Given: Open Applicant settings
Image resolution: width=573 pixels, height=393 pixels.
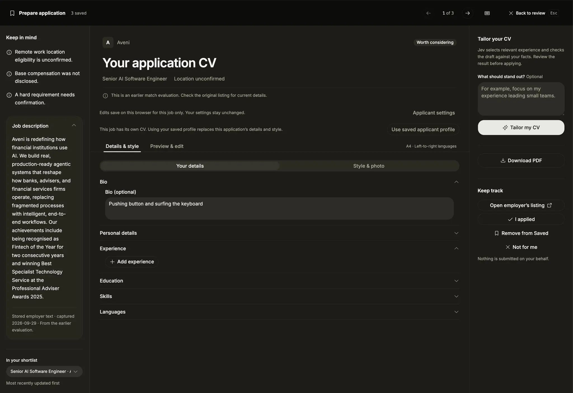Looking at the screenshot, I should [434, 113].
